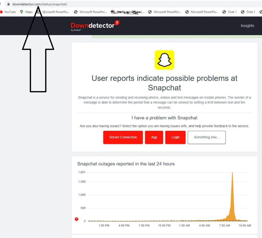
Task: Click the 10:00 AM time label
Action: click(x=245, y=225)
